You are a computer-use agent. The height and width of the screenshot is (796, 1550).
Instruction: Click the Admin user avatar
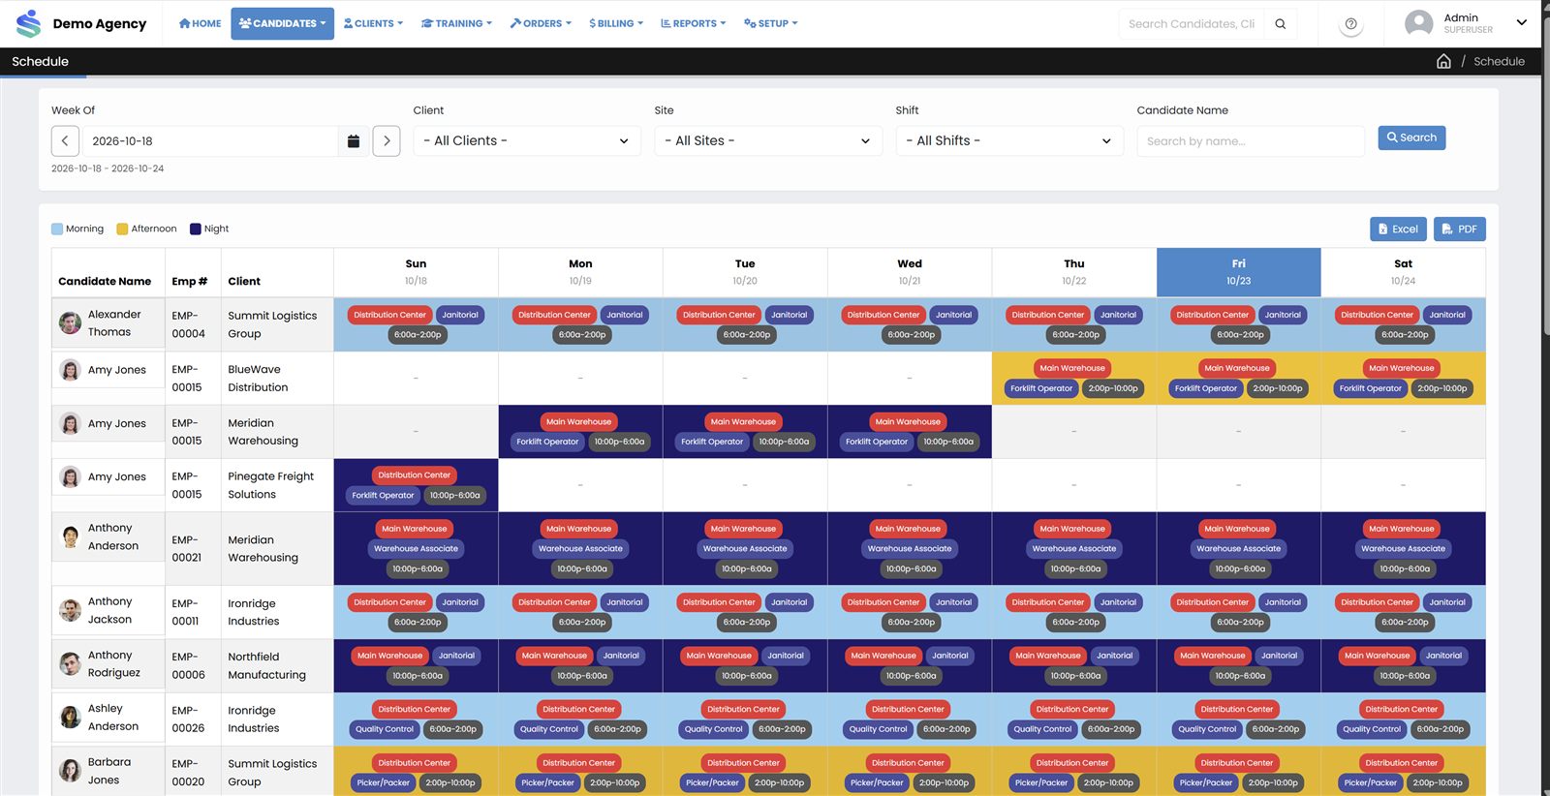click(x=1419, y=23)
